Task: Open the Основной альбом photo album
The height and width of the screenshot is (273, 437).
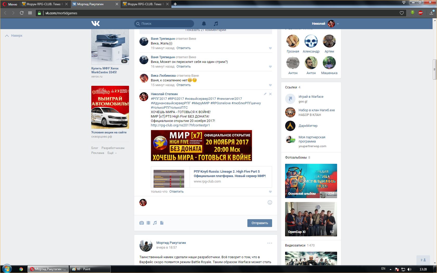Action: coord(311,181)
